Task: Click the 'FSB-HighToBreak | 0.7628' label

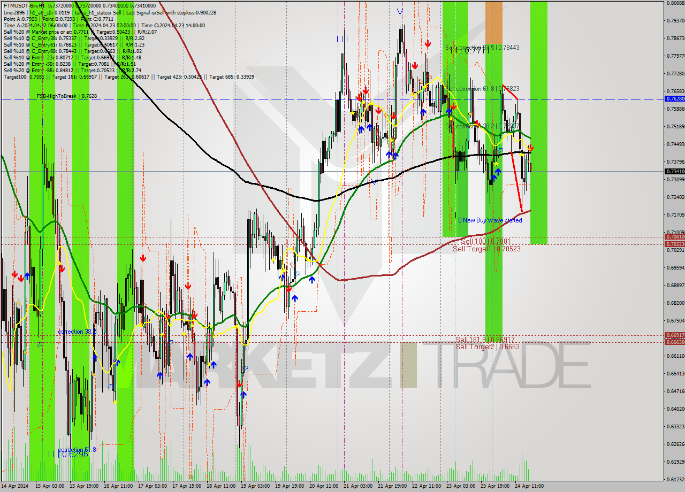Action: (67, 96)
